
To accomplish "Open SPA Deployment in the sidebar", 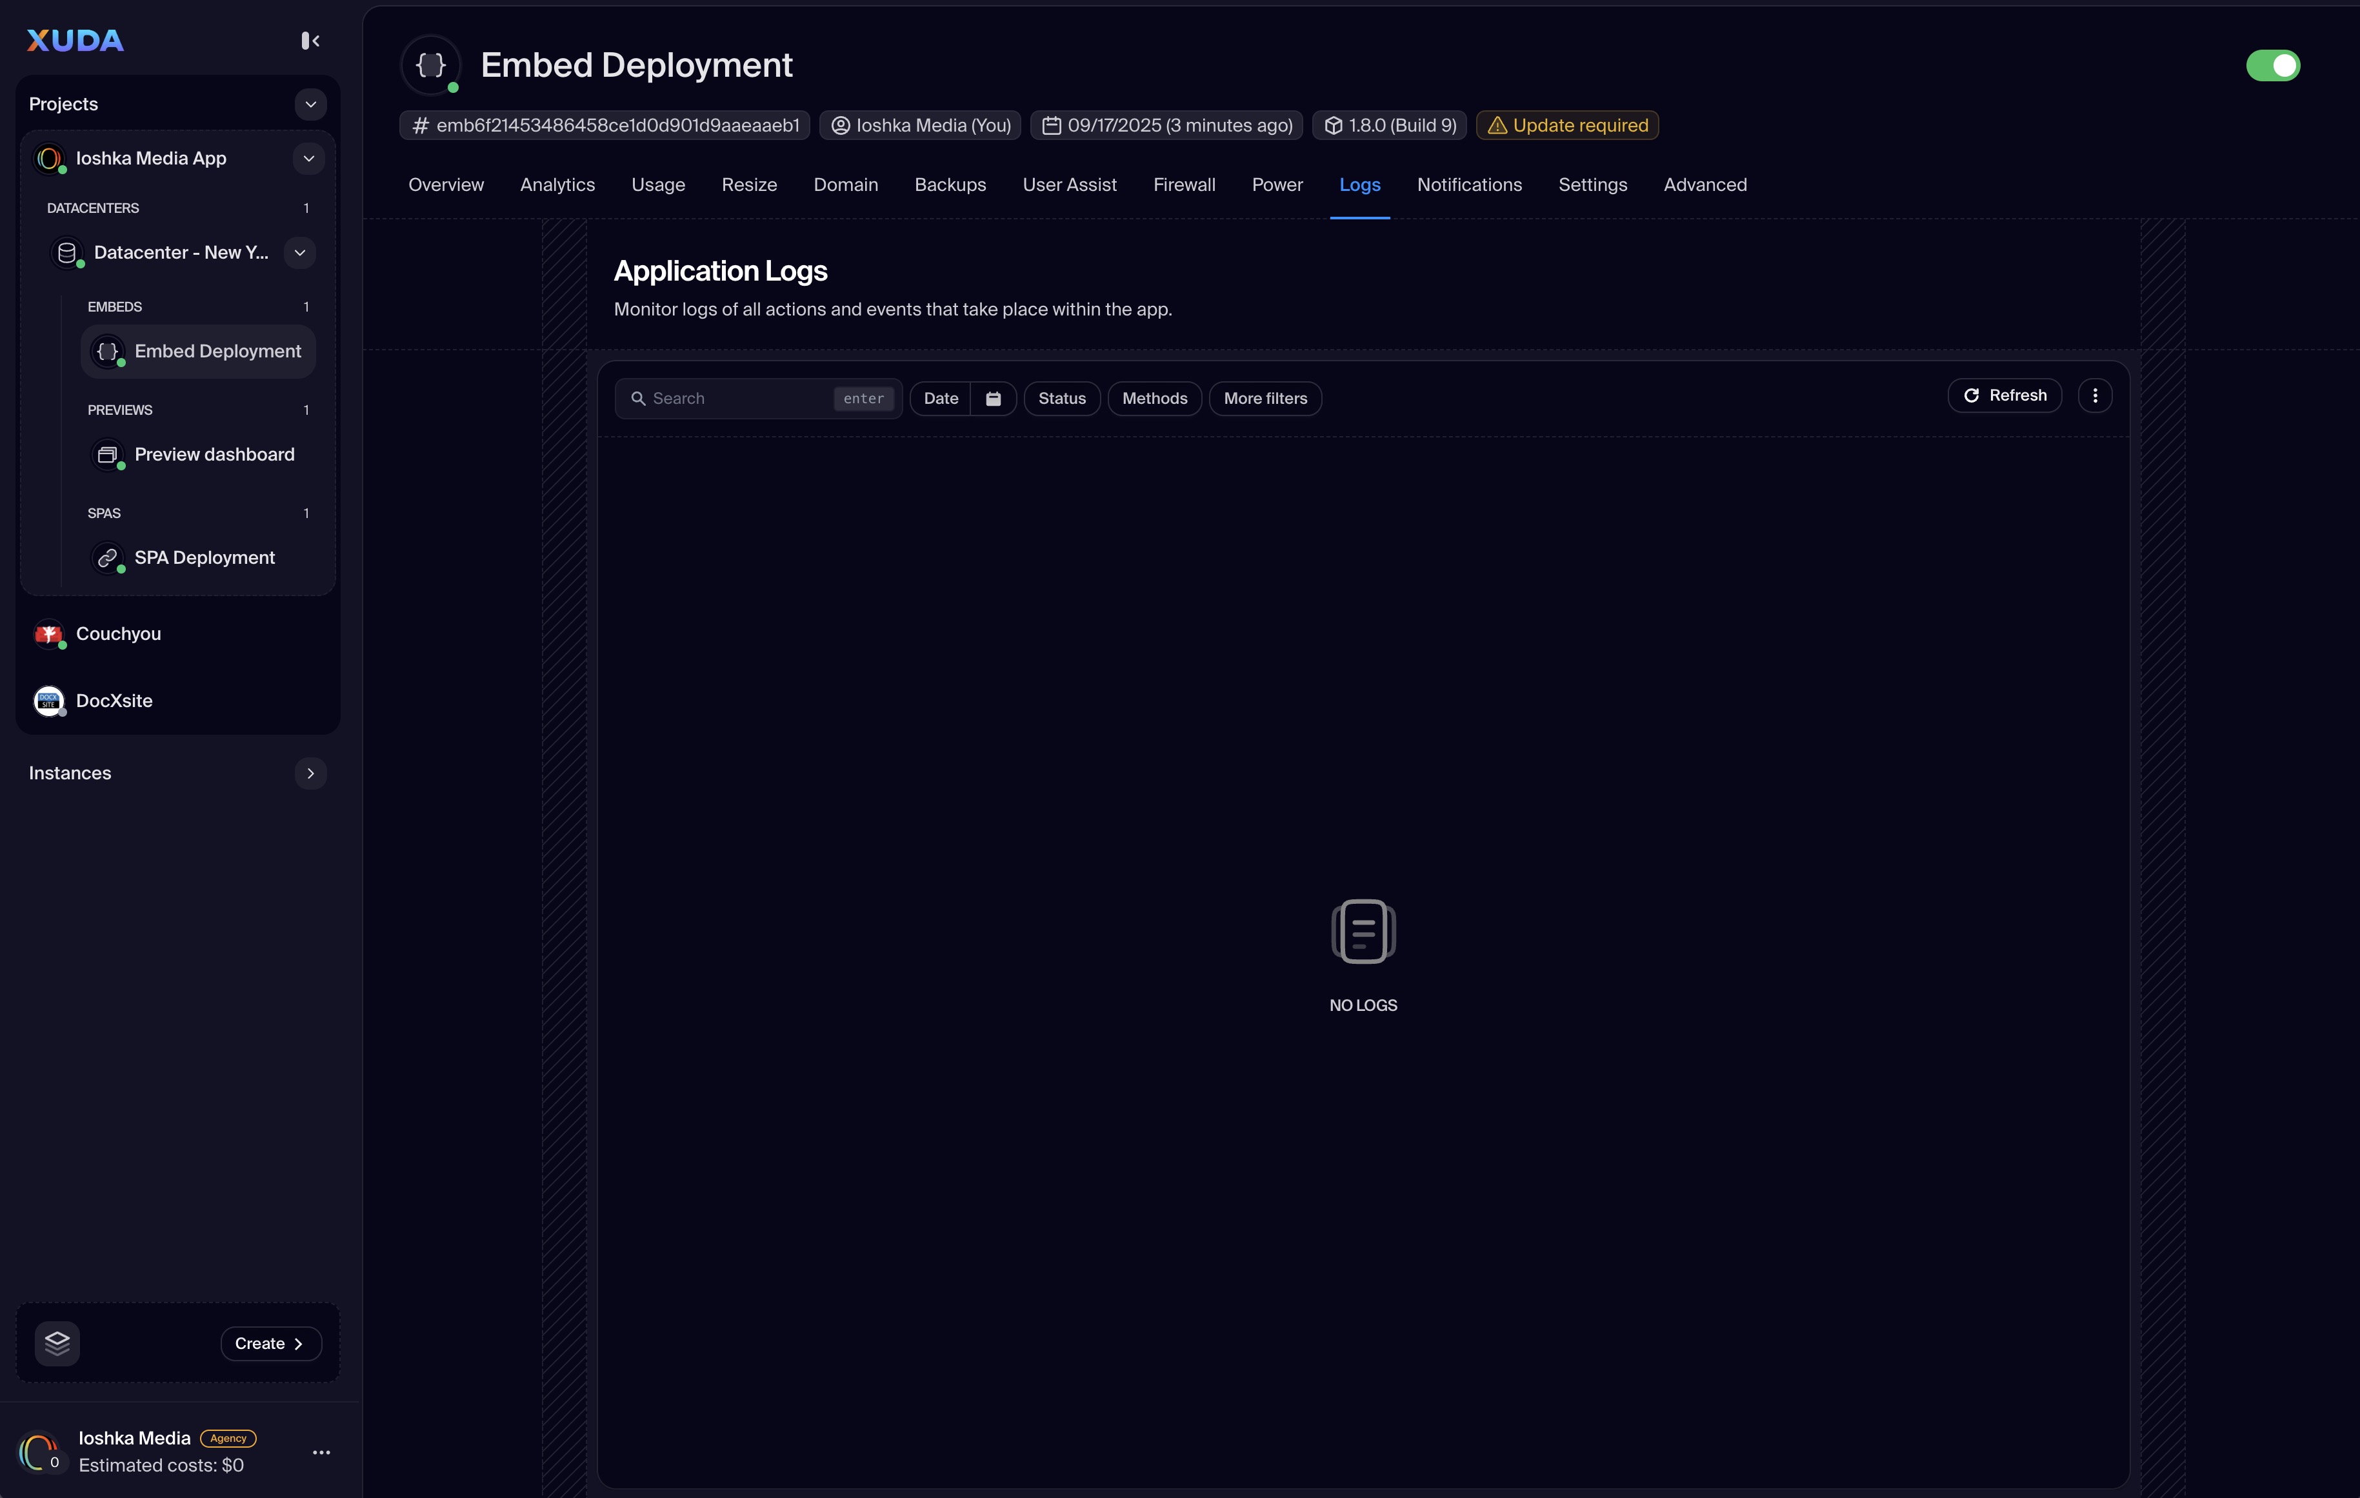I will point(204,557).
